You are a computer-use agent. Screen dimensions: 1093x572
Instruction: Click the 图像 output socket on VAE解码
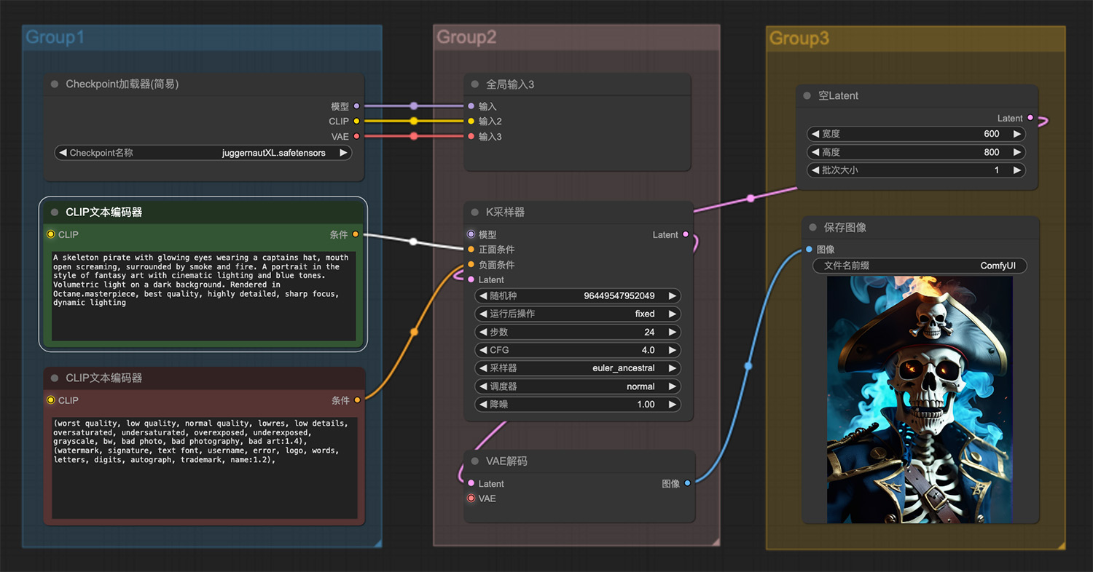coord(687,483)
